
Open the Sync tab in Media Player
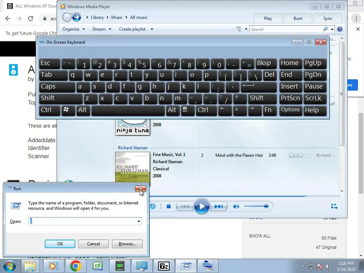[327, 18]
